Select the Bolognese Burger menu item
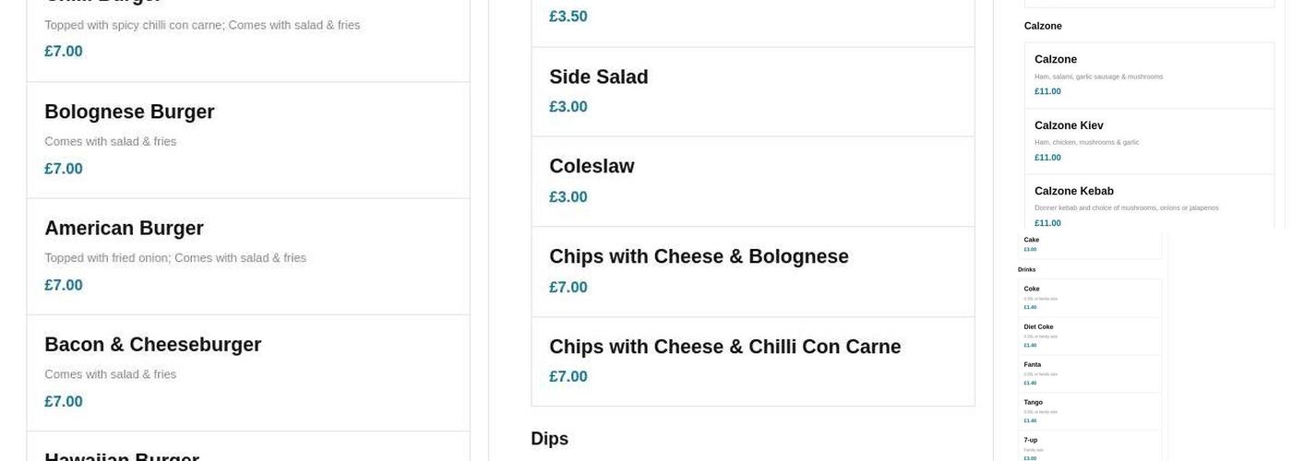 (x=129, y=112)
